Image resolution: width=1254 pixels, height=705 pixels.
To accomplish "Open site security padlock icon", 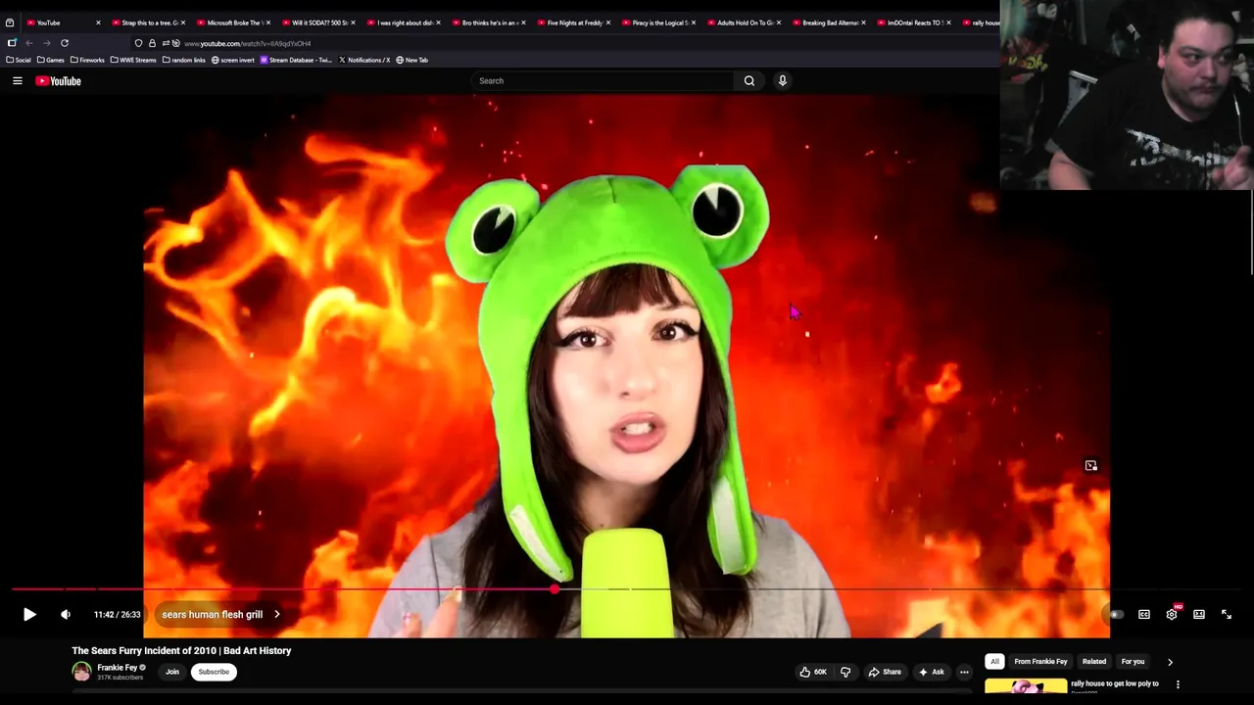I will coord(152,43).
